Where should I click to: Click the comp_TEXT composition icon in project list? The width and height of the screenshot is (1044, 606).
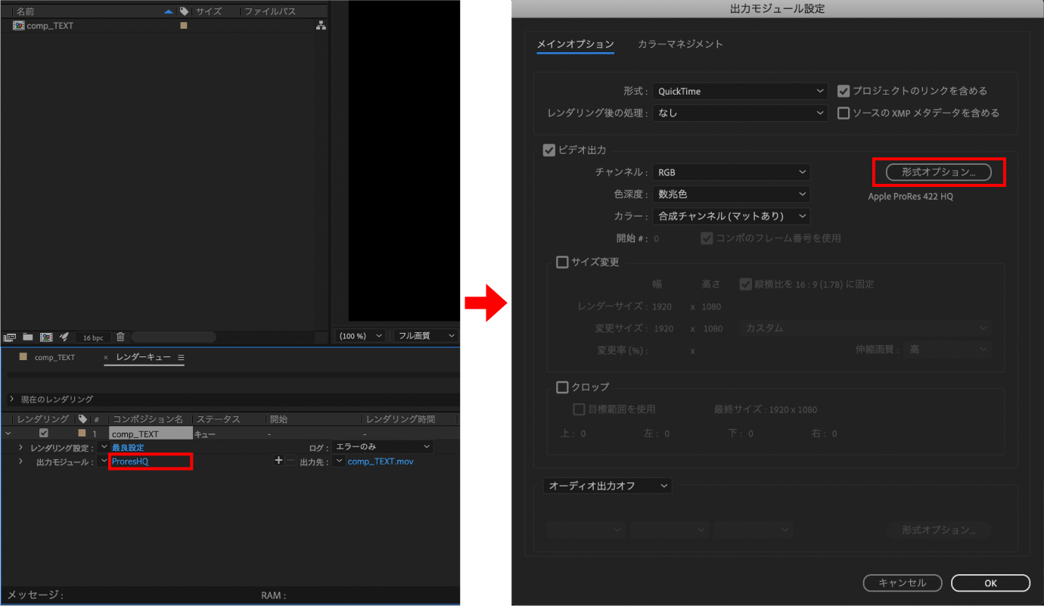click(x=19, y=25)
